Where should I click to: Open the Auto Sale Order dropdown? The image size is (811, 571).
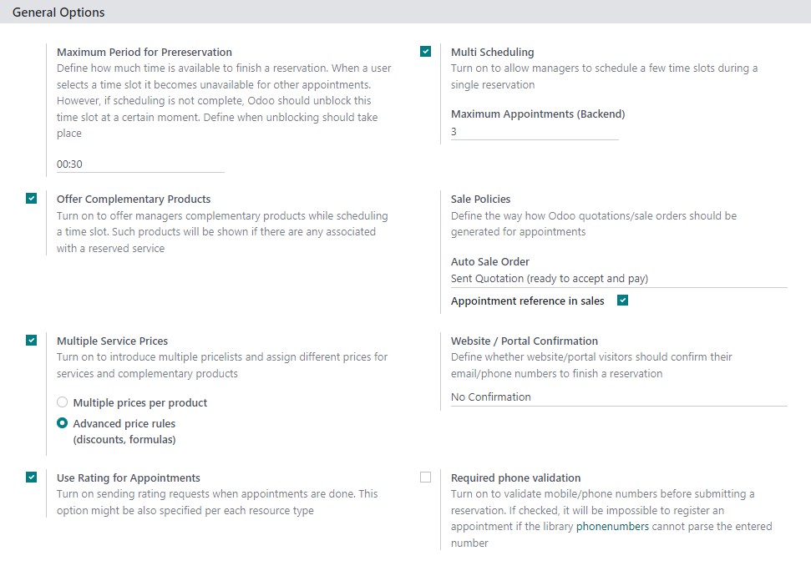coord(619,279)
